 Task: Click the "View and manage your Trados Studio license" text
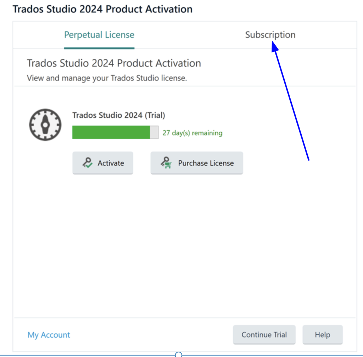(x=107, y=78)
